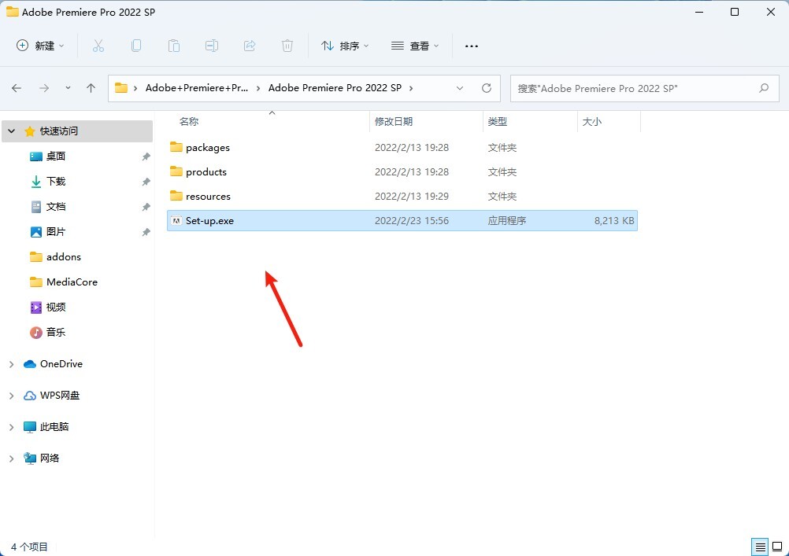The height and width of the screenshot is (556, 789).
Task: Select the resources folder
Action: click(x=402, y=196)
